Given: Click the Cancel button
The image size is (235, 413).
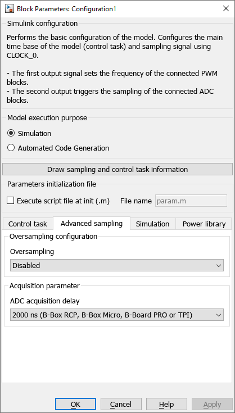Looking at the screenshot, I should tap(121, 405).
